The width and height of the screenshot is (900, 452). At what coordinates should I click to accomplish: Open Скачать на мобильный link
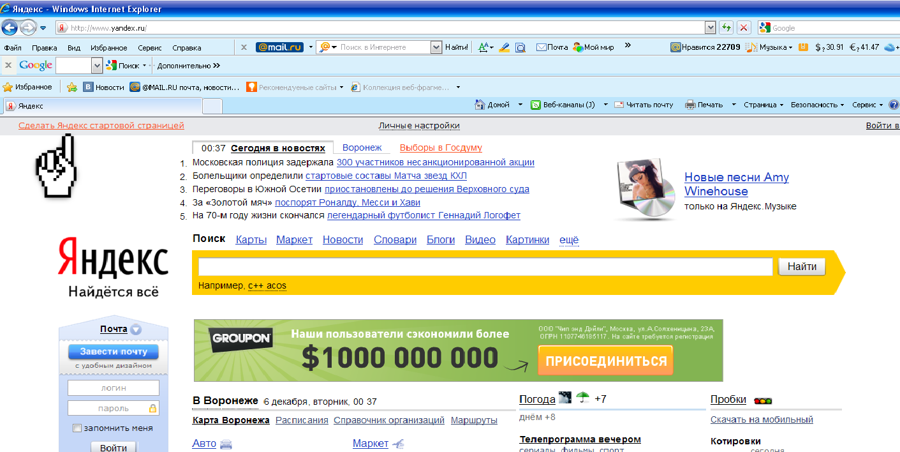point(762,419)
